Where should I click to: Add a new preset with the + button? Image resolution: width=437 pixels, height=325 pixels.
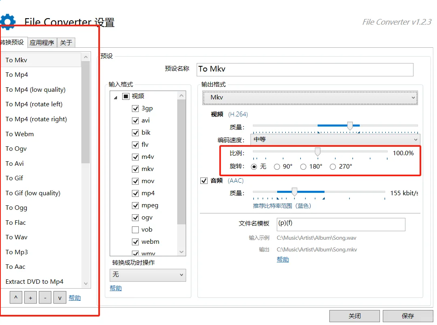pyautogui.click(x=30, y=297)
